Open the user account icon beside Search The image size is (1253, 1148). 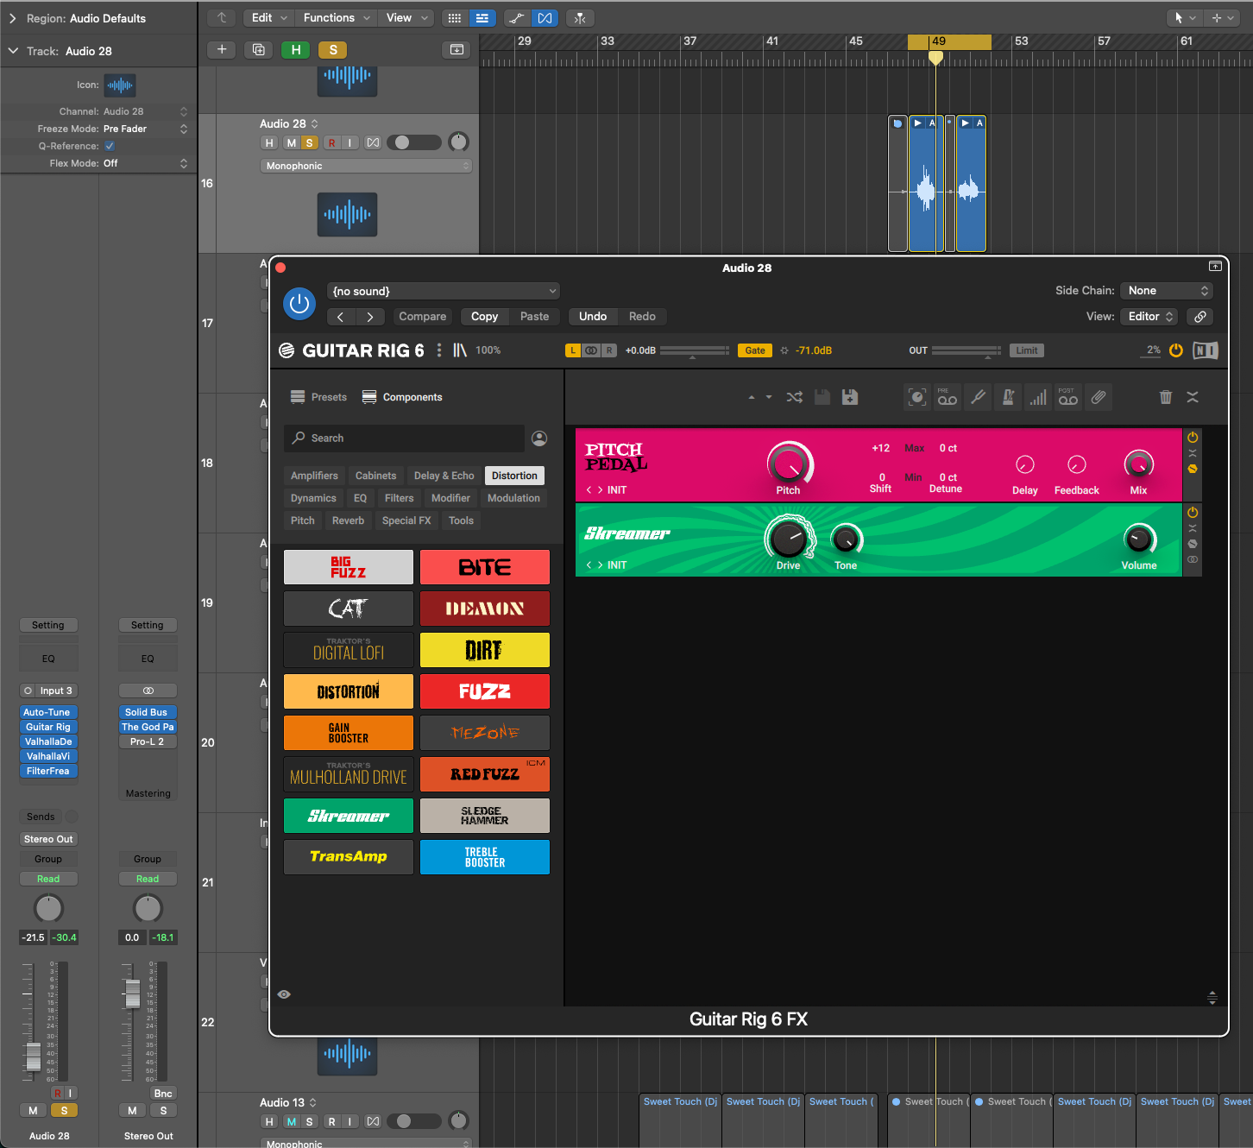pyautogui.click(x=539, y=438)
